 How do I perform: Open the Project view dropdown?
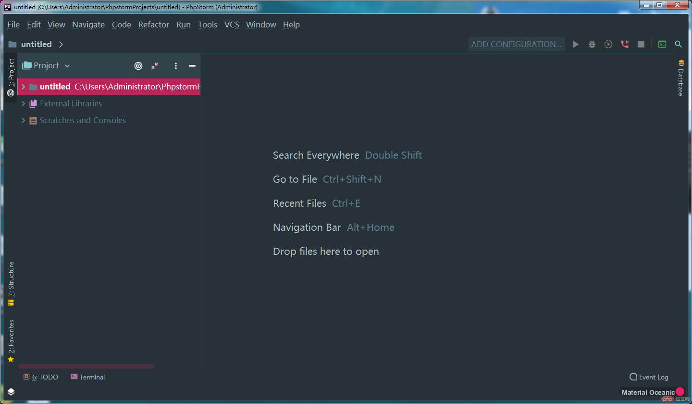point(46,65)
